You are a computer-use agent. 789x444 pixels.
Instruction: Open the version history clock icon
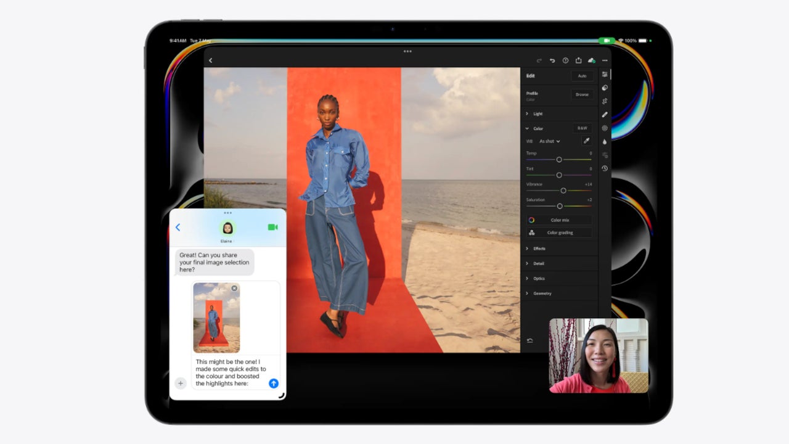605,168
